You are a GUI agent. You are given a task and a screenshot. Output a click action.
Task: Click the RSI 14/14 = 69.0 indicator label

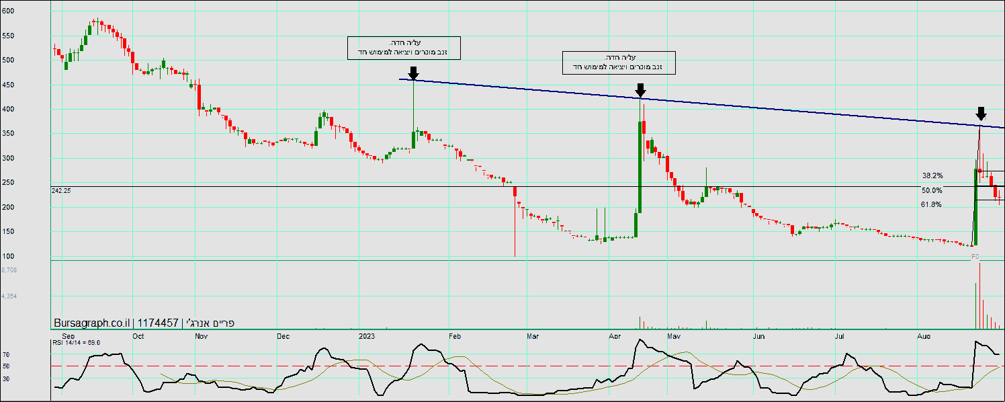point(76,343)
